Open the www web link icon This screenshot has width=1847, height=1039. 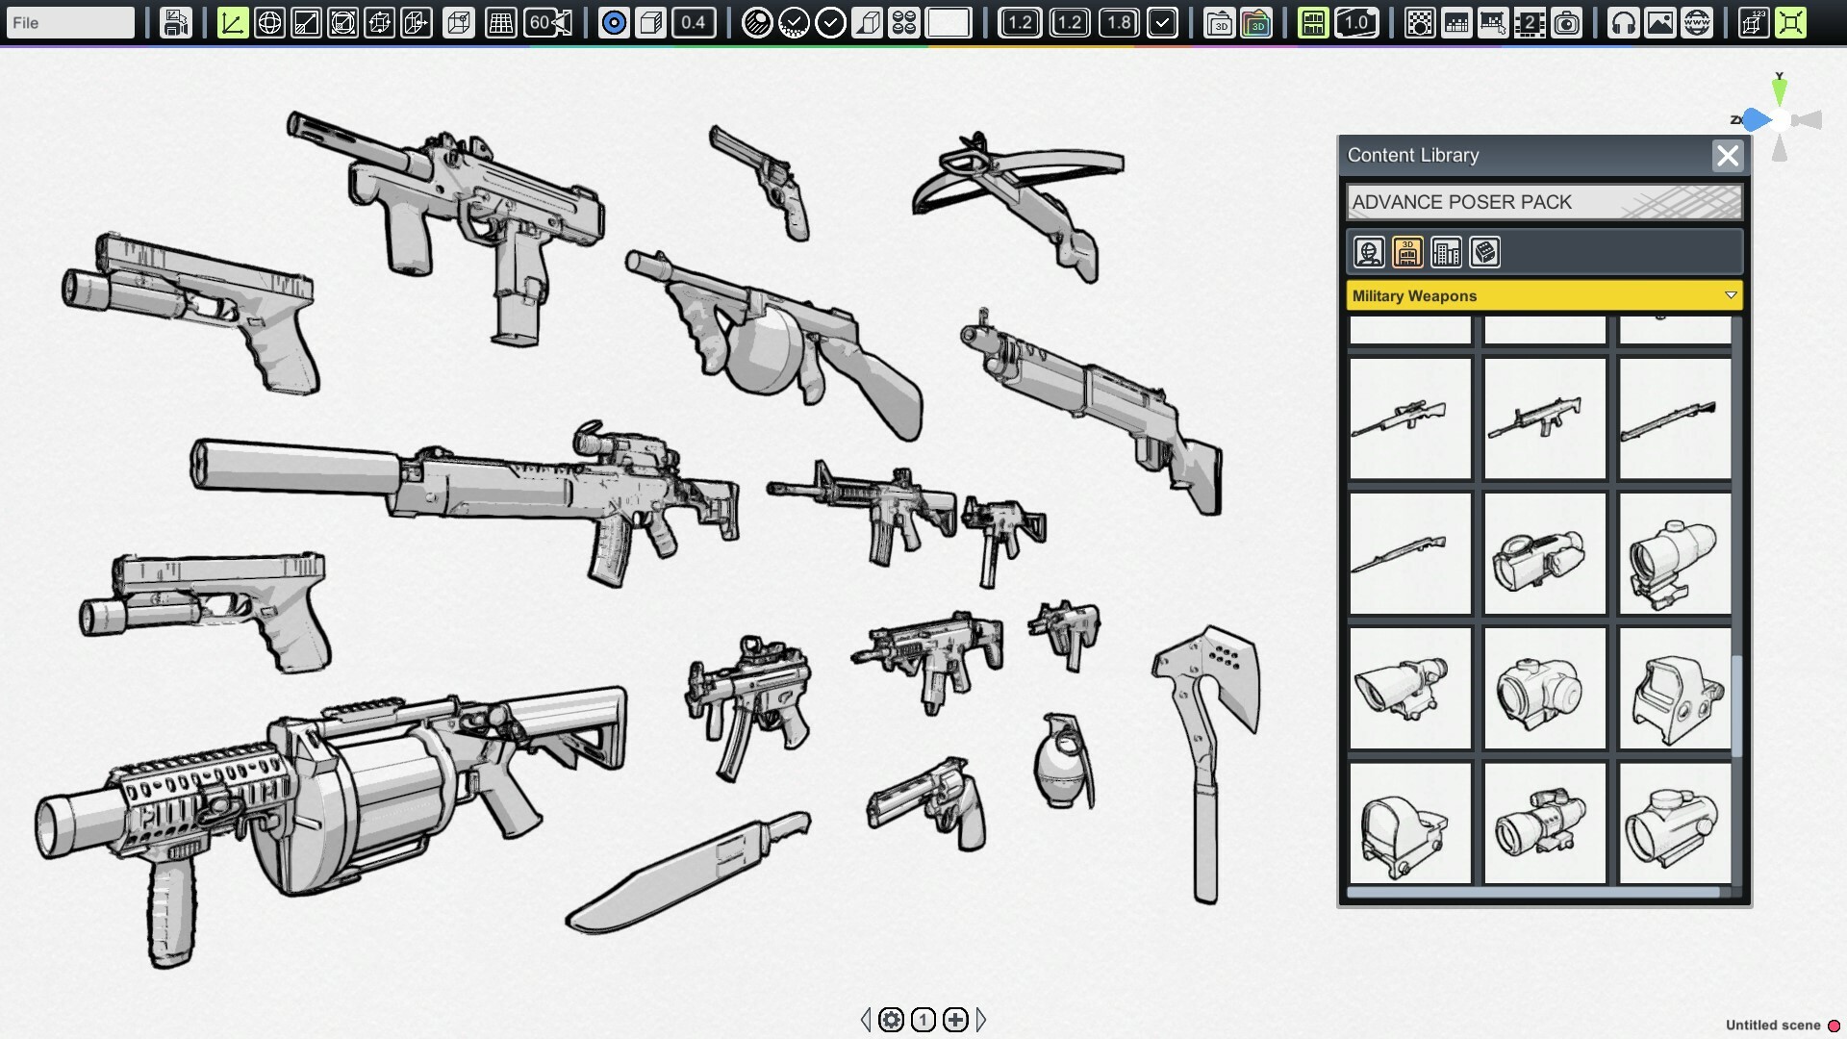pyautogui.click(x=1697, y=22)
